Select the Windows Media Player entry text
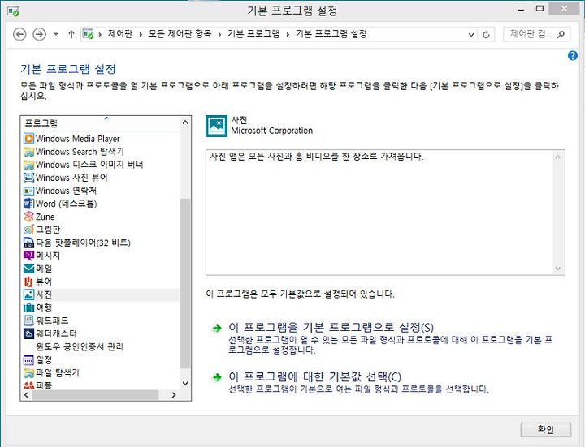The height and width of the screenshot is (447, 585). point(78,139)
